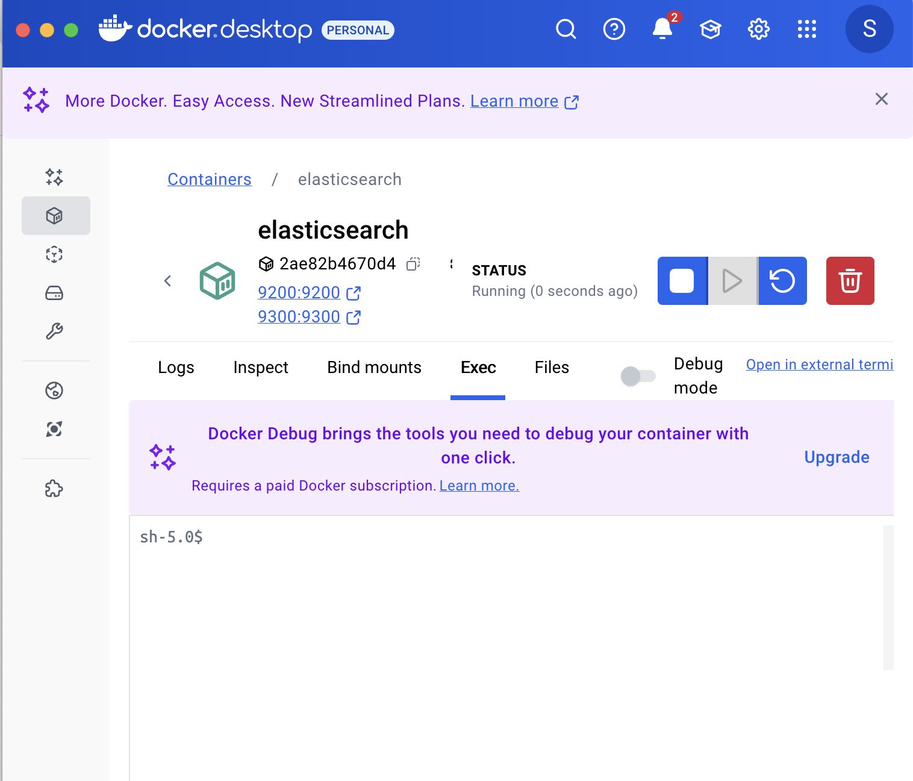This screenshot has height=781, width=913.
Task: View notifications bell with 2 alerts
Action: [x=662, y=28]
